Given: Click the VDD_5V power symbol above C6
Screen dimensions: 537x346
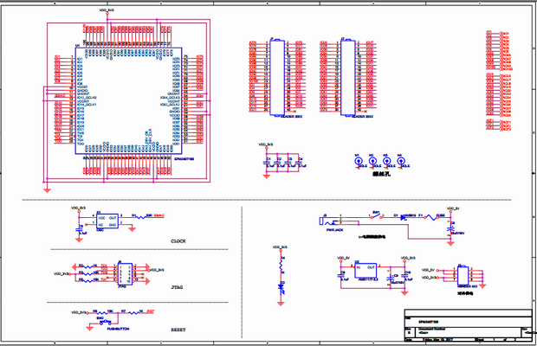Looking at the screenshot, I should [x=453, y=208].
